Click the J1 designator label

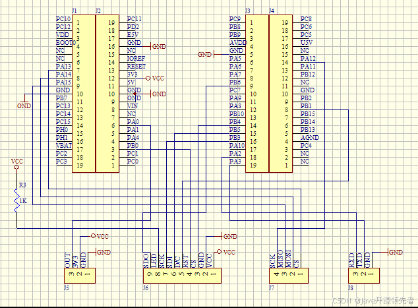point(75,11)
